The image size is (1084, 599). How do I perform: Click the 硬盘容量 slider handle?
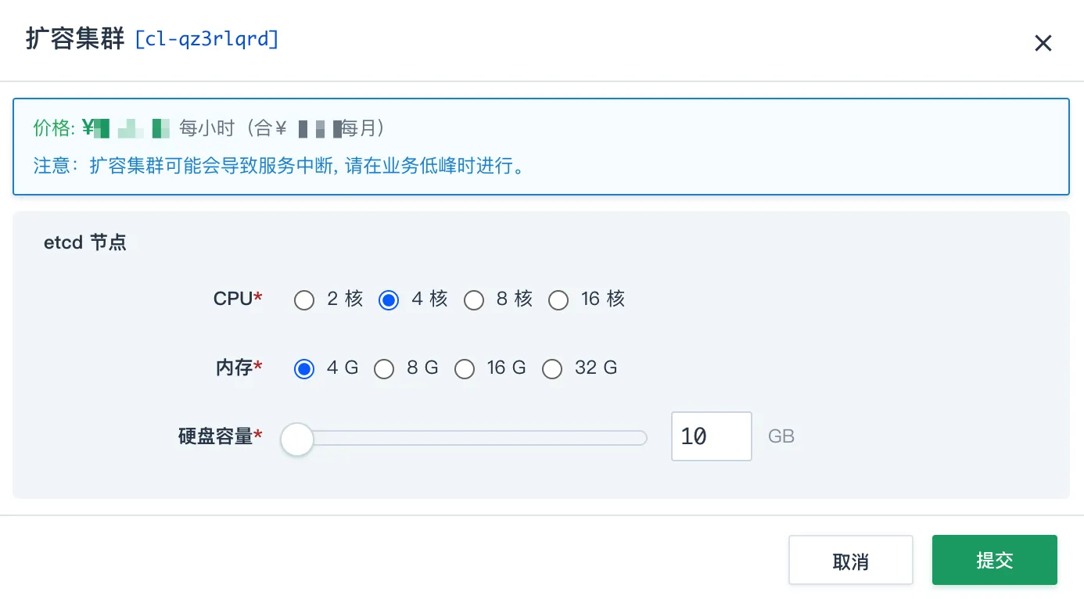(297, 439)
